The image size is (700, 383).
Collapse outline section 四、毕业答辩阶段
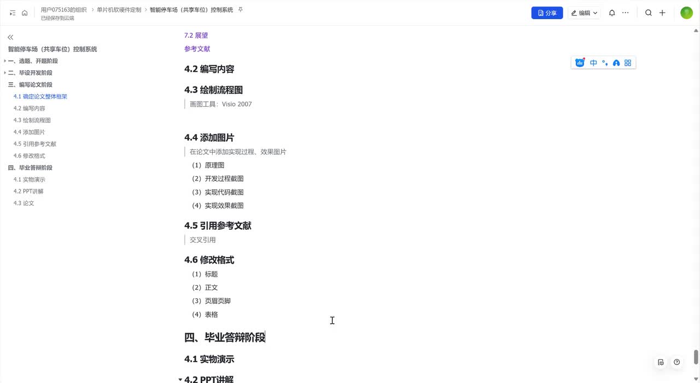coord(30,168)
